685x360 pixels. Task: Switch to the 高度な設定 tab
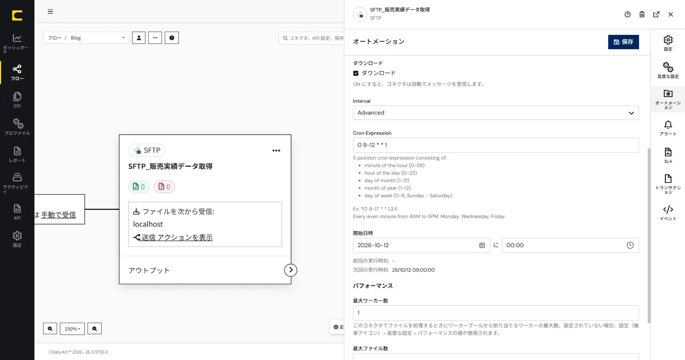click(x=668, y=70)
